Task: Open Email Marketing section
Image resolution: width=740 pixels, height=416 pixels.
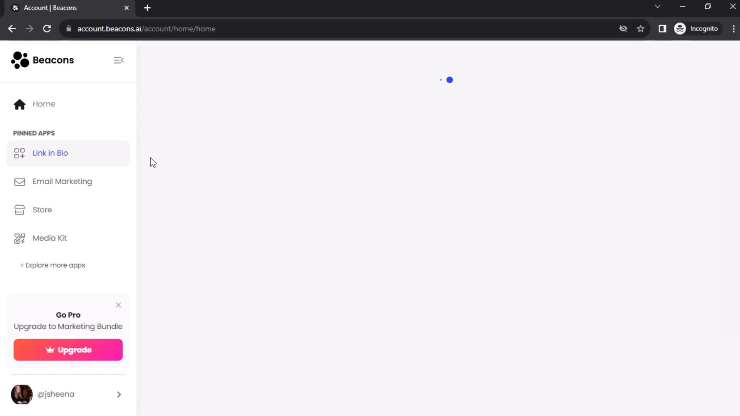Action: coord(62,182)
